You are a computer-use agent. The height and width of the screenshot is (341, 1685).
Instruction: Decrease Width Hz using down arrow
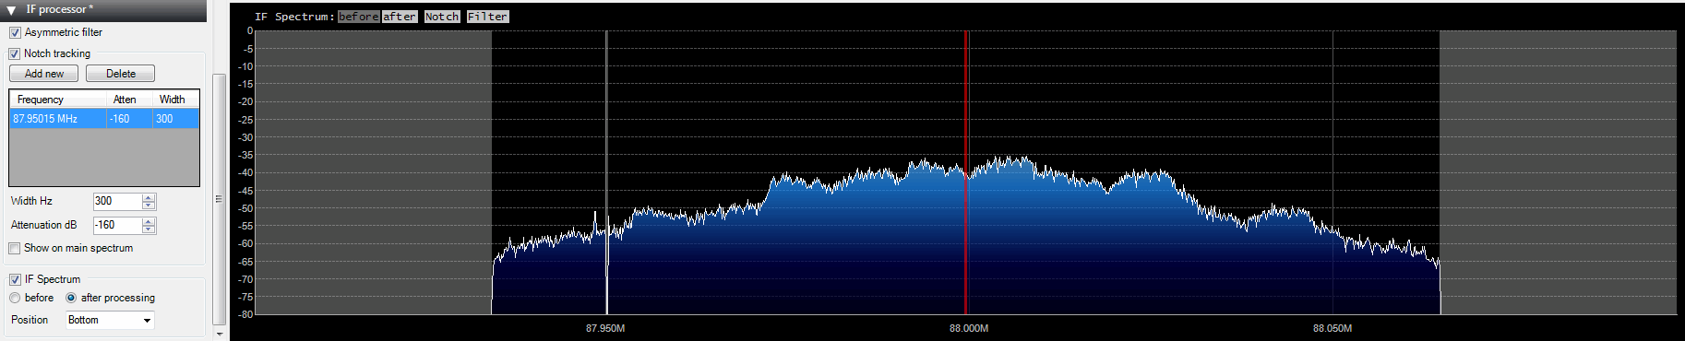(149, 205)
